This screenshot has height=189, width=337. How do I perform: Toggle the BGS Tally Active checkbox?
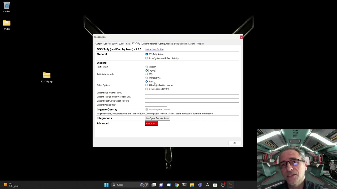[147, 54]
